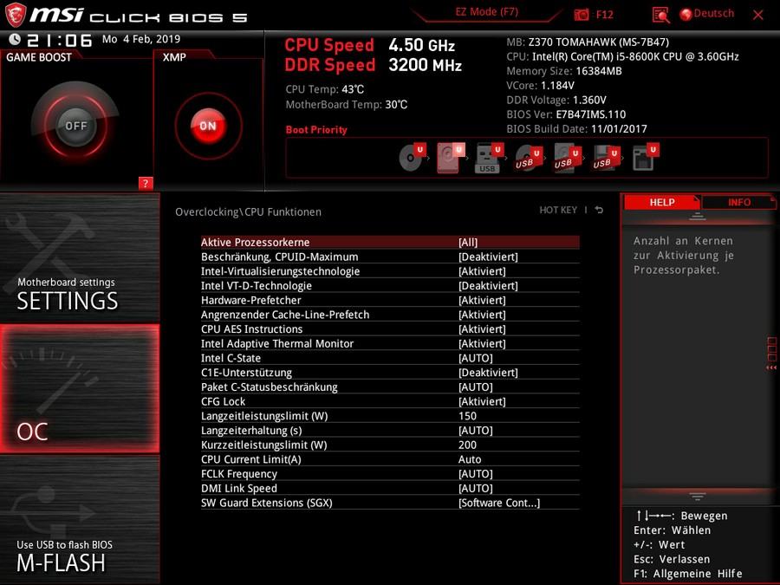
Task: Edit Langzeitleistungslimit (W) value 150
Action: pyautogui.click(x=390, y=415)
